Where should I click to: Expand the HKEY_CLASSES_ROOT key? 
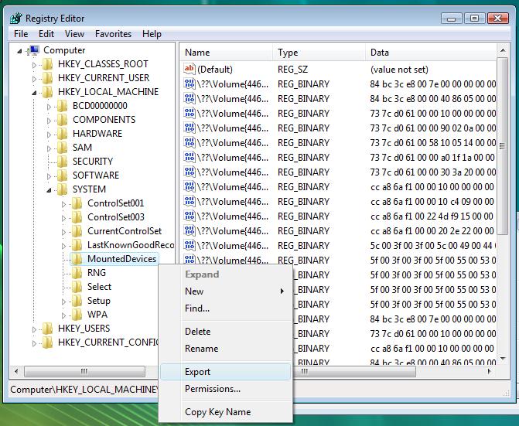pyautogui.click(x=34, y=65)
